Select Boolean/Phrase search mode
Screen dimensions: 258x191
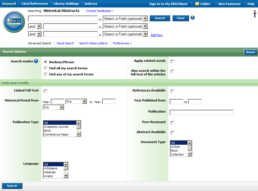point(46,62)
